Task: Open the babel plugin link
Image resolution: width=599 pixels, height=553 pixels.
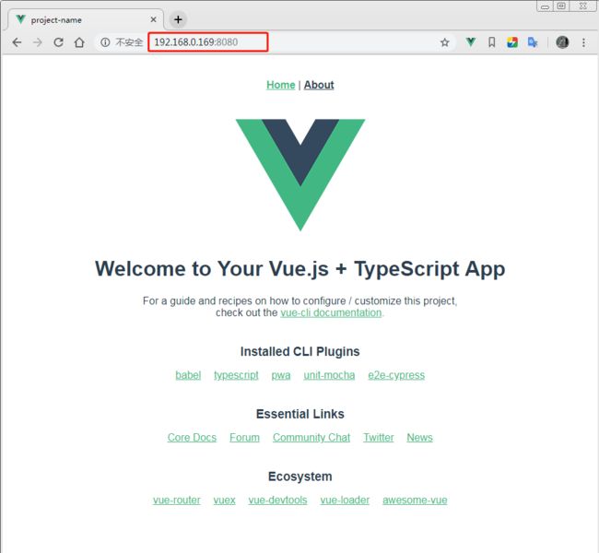Action: [188, 375]
